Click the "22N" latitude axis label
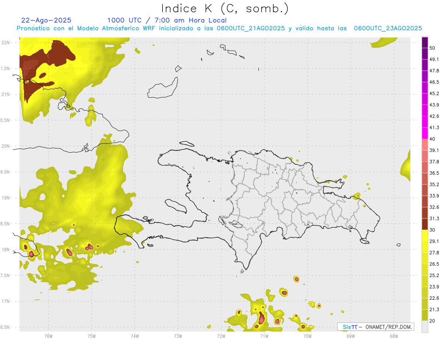The height and width of the screenshot is (341, 442). pos(6,43)
